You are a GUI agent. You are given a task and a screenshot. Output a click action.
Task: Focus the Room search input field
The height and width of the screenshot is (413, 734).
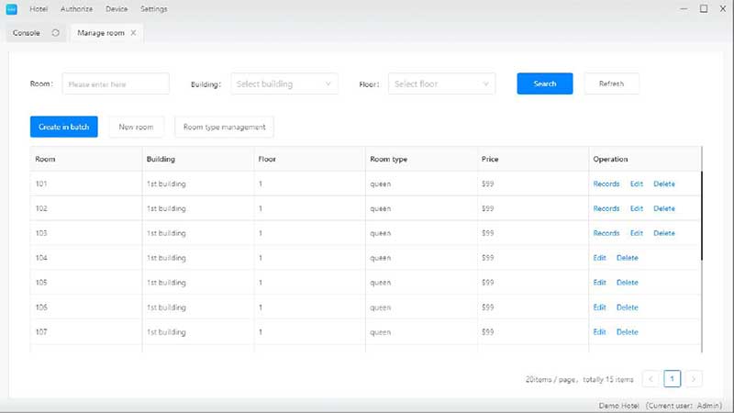[116, 84]
